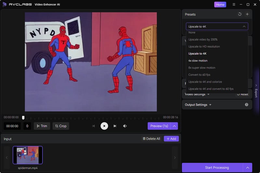
Task: Go to previous frame
Action: click(x=94, y=126)
